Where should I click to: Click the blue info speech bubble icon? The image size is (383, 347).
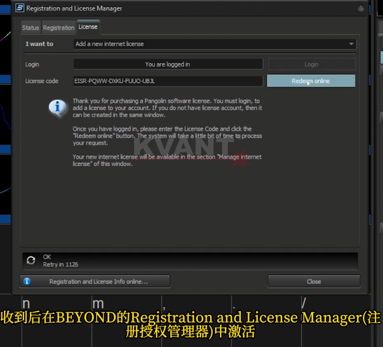coord(58,108)
